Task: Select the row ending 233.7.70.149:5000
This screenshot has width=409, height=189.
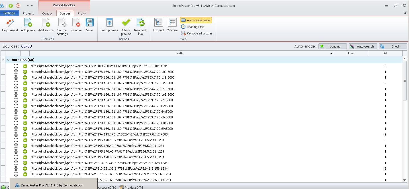Action: point(204,89)
